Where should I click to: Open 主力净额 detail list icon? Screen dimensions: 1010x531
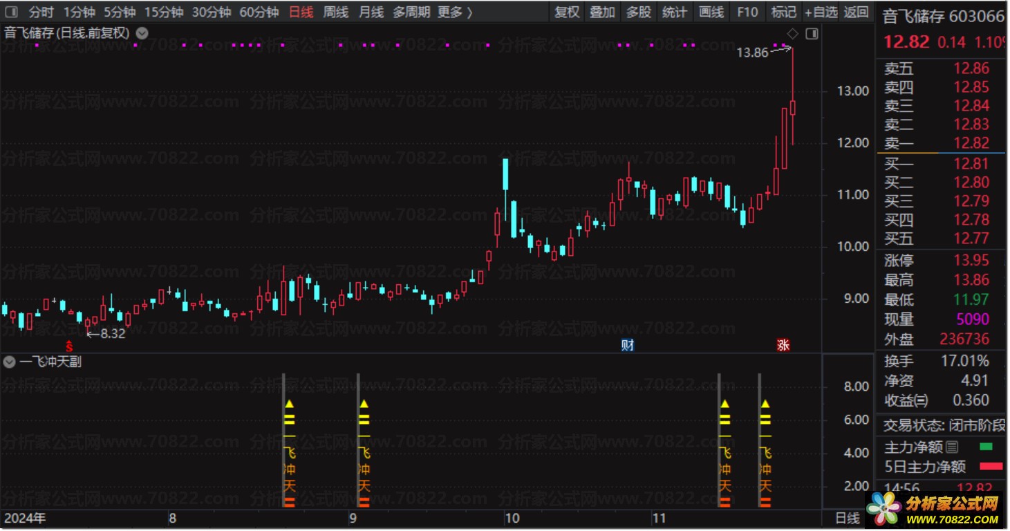[x=952, y=447]
